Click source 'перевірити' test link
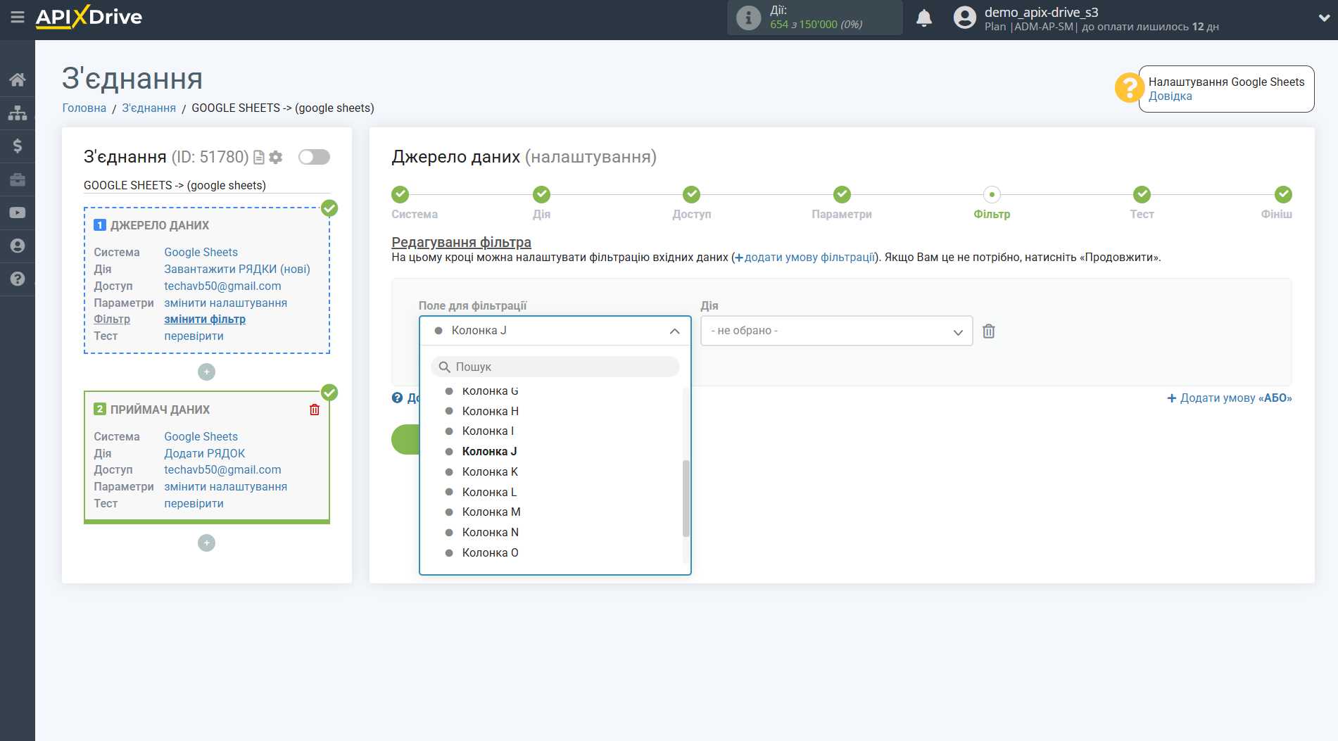 pyautogui.click(x=194, y=336)
